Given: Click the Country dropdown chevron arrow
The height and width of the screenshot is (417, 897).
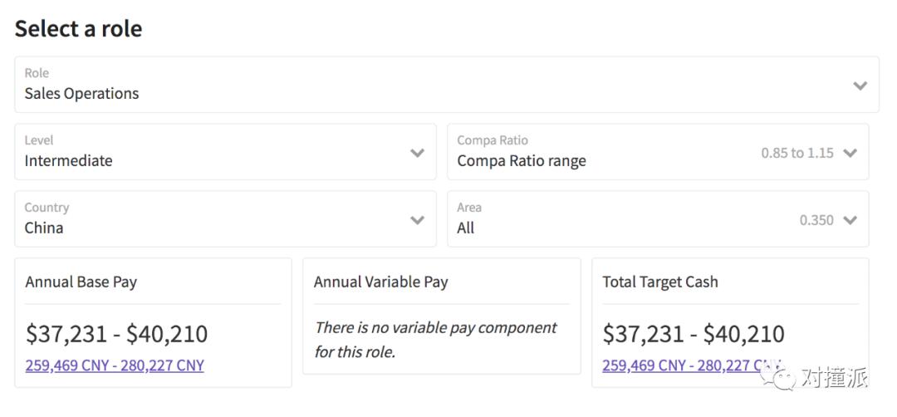Looking at the screenshot, I should point(418,220).
